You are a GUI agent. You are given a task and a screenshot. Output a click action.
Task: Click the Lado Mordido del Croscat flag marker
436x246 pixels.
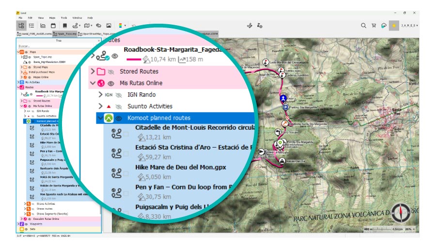(x=265, y=62)
